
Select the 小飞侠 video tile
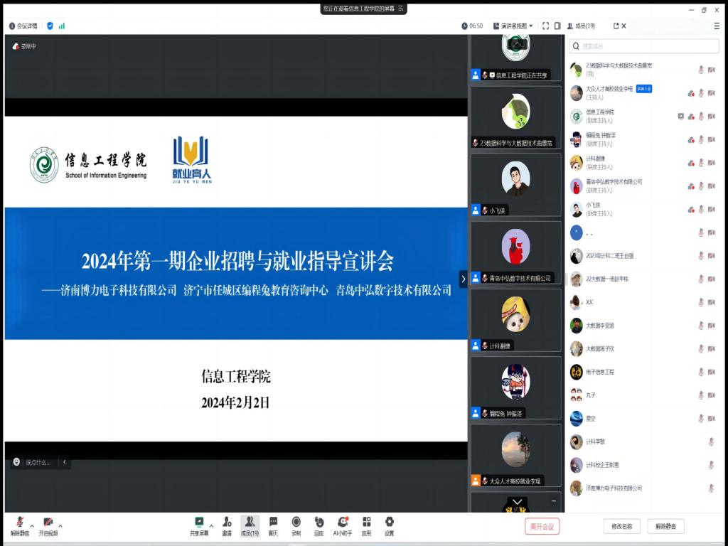tap(516, 185)
